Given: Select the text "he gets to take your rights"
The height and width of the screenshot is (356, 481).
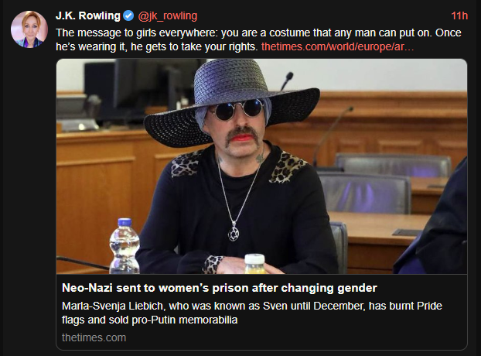Looking at the screenshot, I should [194, 46].
